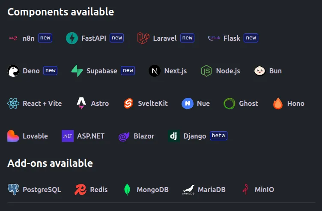
Task: Click the Blazor purple swirl icon
Action: coord(124,136)
